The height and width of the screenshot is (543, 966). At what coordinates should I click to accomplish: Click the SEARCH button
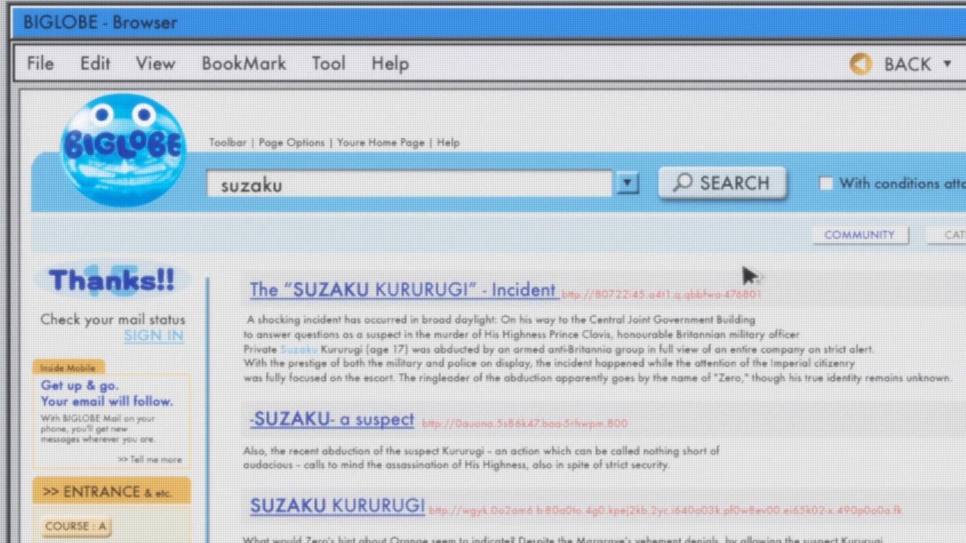point(722,183)
